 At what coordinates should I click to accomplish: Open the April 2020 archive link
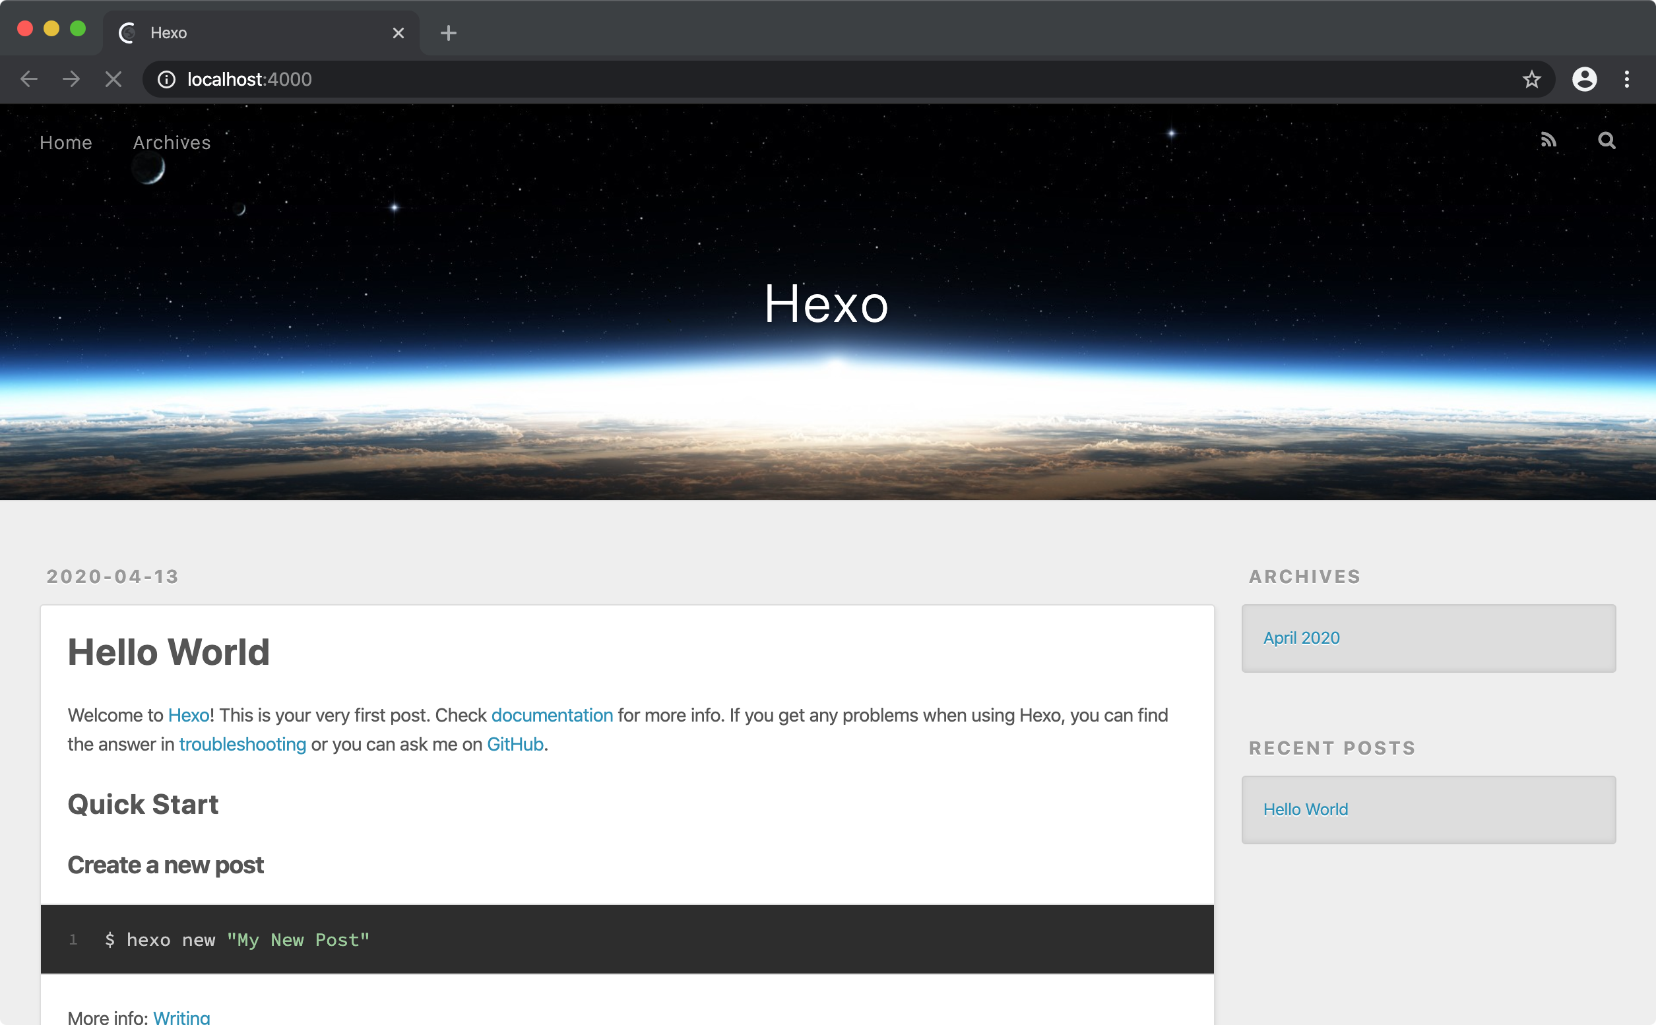(x=1301, y=638)
